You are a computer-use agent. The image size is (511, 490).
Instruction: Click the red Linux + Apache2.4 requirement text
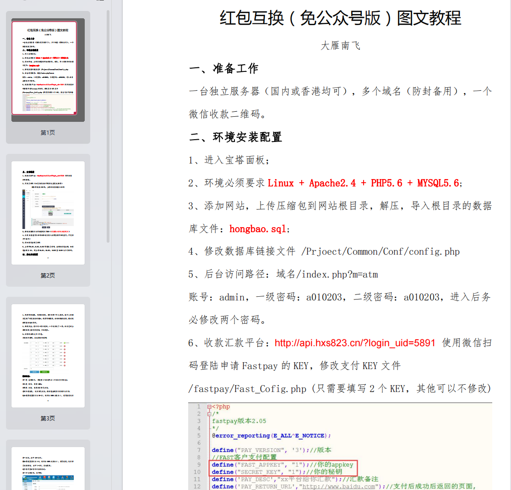click(x=364, y=183)
